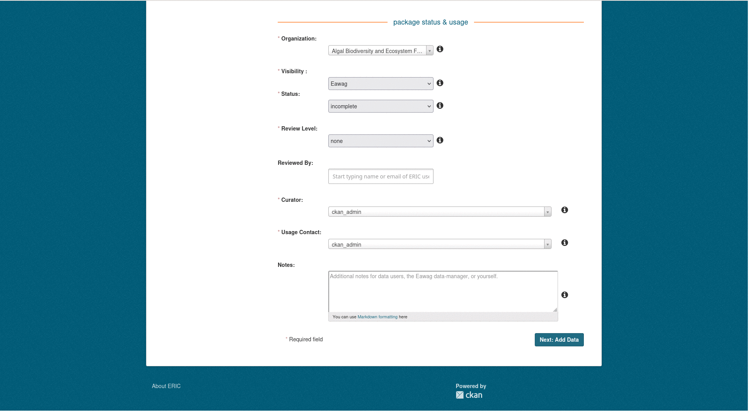The width and height of the screenshot is (749, 413).
Task: Expand the Status dropdown showing incomplete
Action: click(x=381, y=106)
